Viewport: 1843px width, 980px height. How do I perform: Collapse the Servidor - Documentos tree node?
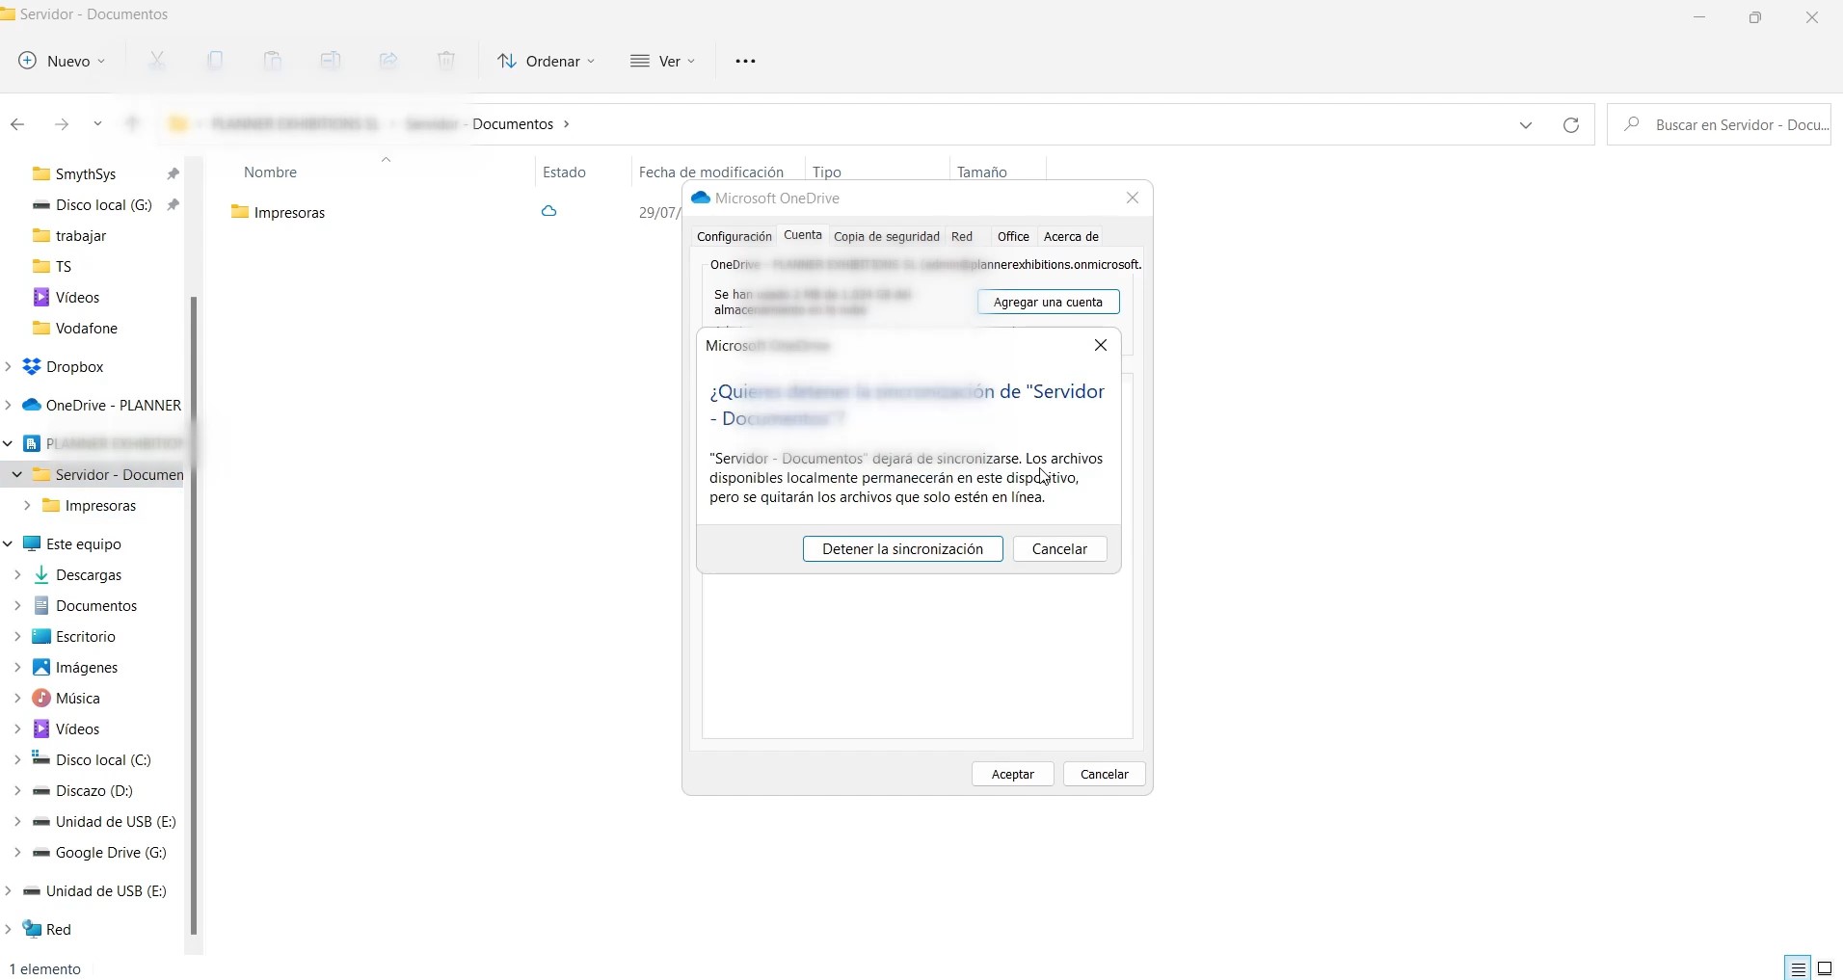[16, 474]
